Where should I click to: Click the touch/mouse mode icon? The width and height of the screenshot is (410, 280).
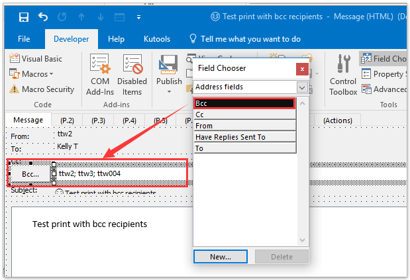(x=119, y=17)
